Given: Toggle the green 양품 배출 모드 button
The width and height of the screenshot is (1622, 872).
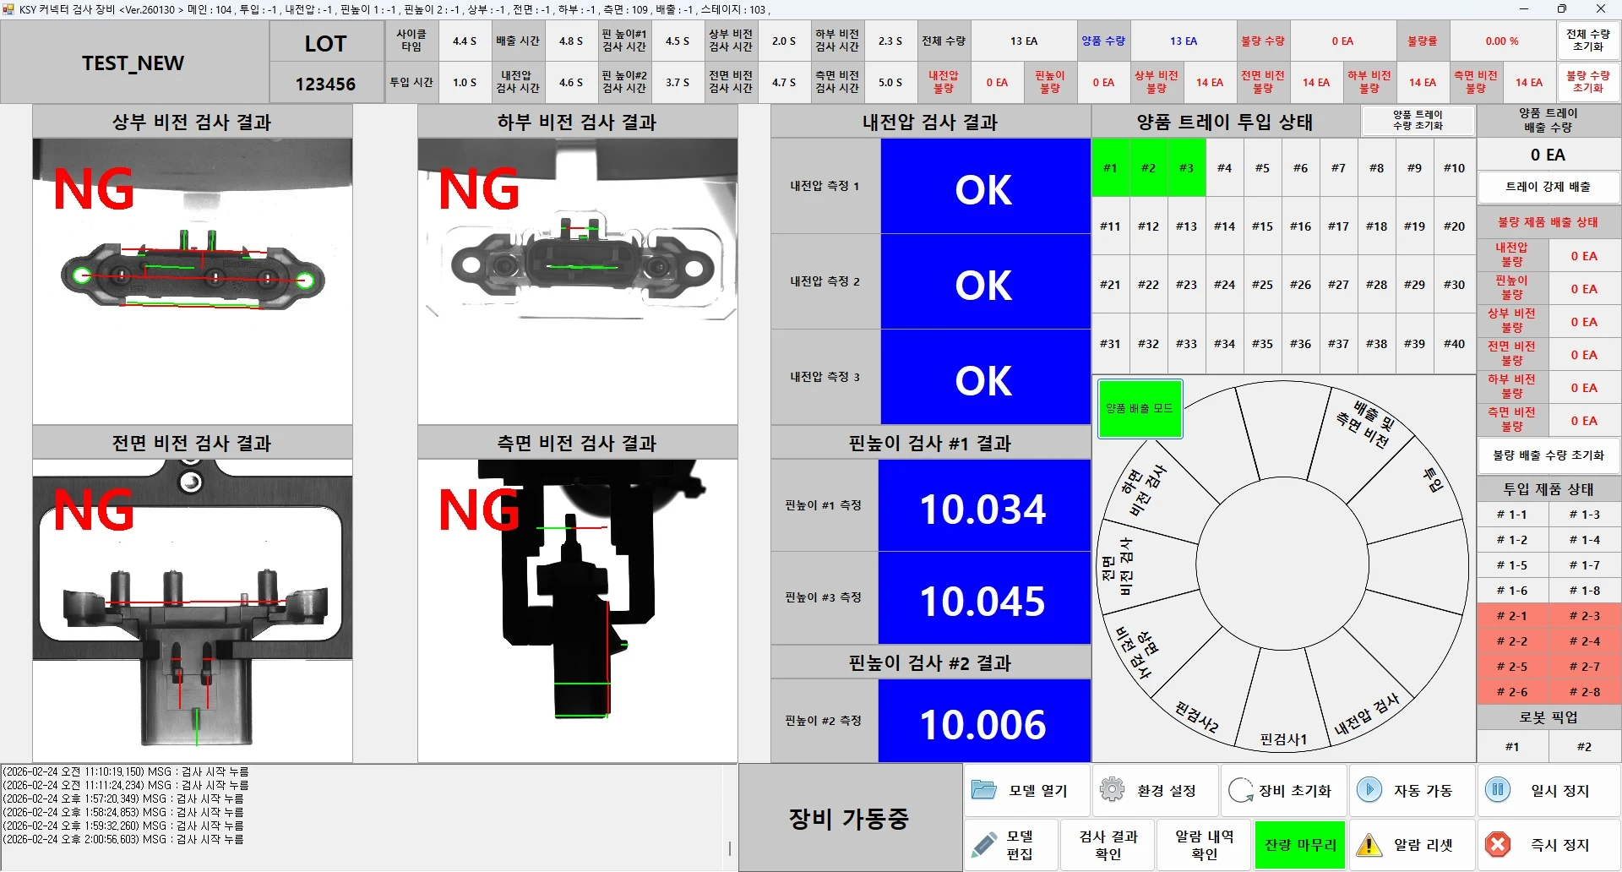Looking at the screenshot, I should pos(1140,409).
